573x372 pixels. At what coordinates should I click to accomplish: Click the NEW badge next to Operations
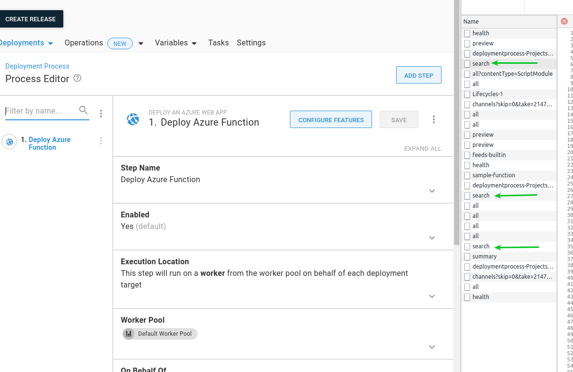[120, 43]
